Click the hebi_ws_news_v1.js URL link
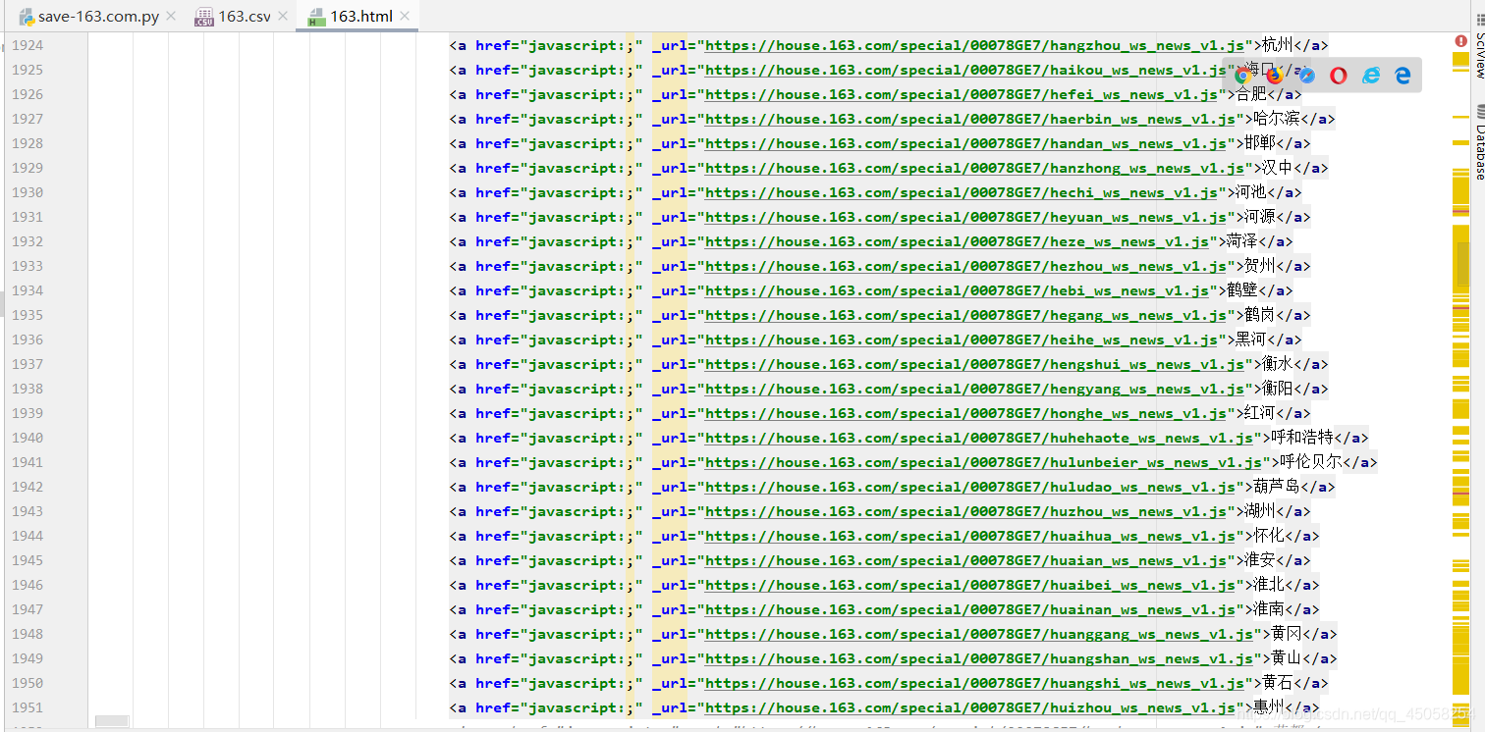 tap(957, 290)
